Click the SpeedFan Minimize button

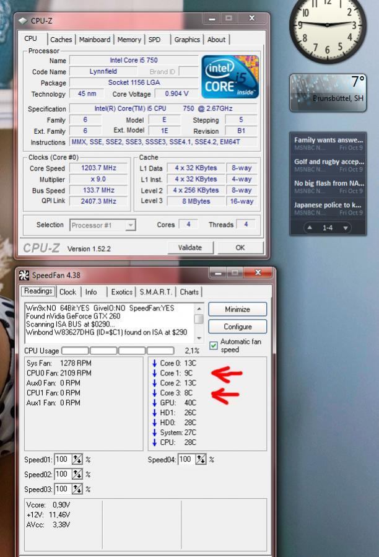tap(237, 309)
